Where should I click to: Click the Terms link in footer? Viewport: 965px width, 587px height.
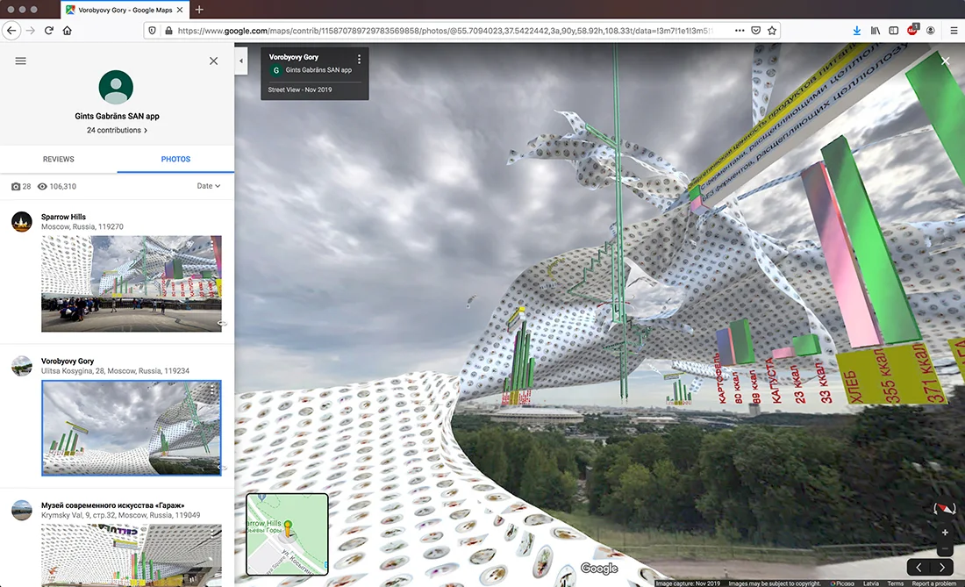896,583
